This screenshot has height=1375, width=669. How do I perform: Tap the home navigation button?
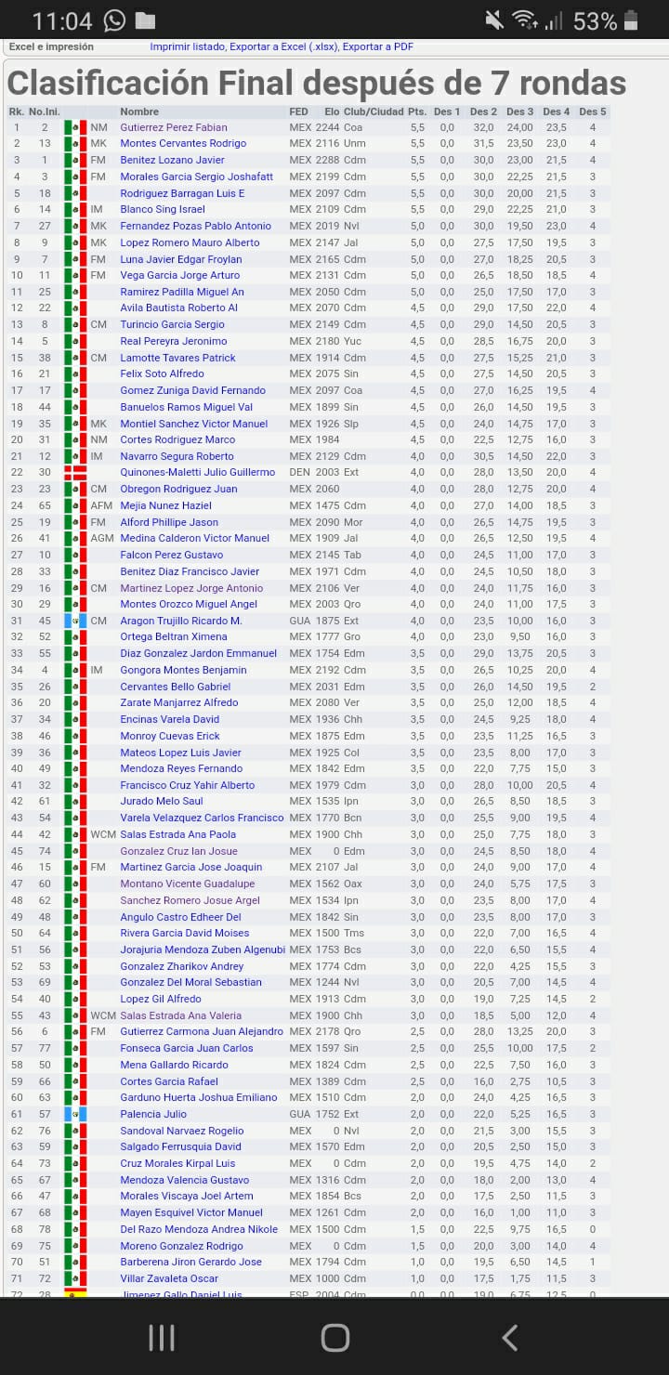click(x=334, y=1337)
